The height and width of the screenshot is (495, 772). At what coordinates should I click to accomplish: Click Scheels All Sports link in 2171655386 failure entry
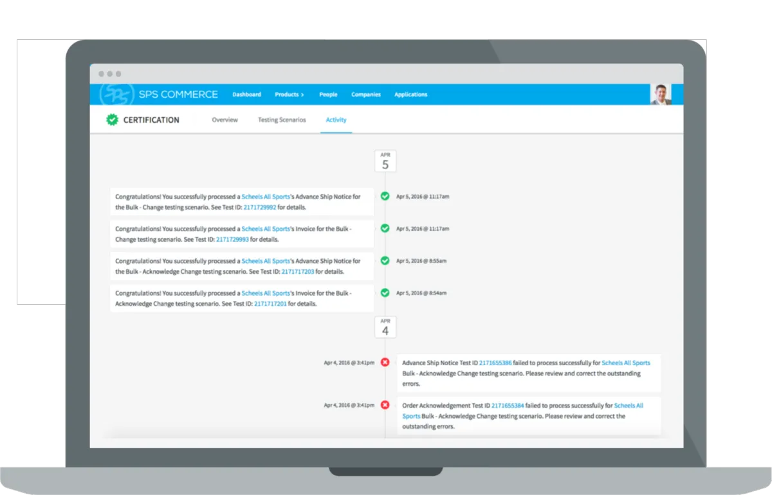(626, 363)
